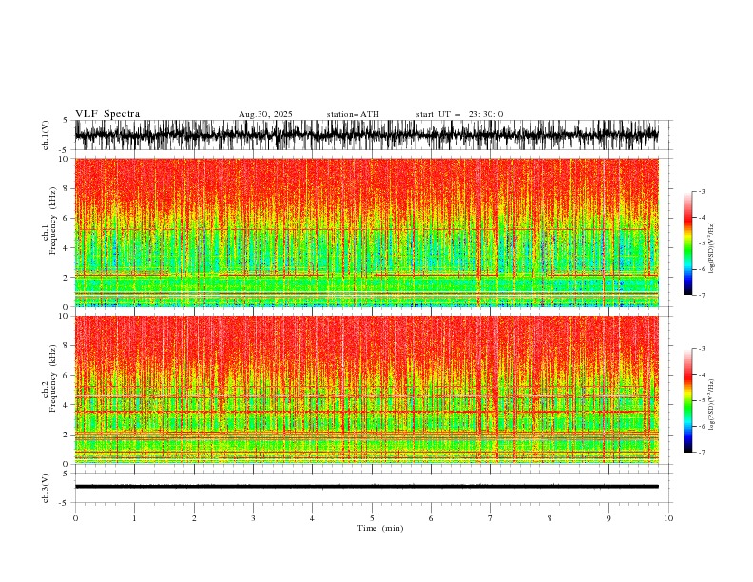Click time axis tick label '2'

click(194, 518)
